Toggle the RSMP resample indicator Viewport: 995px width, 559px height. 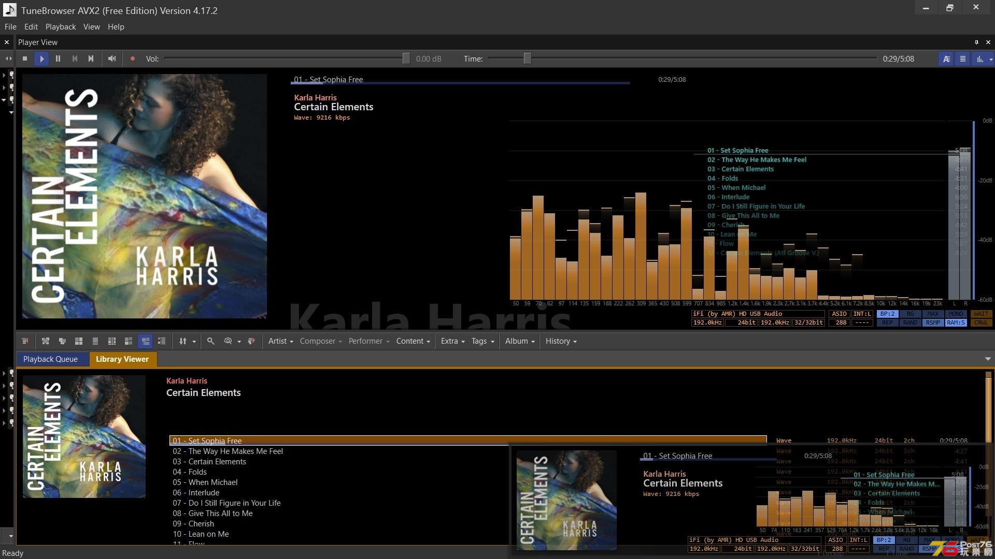point(933,323)
